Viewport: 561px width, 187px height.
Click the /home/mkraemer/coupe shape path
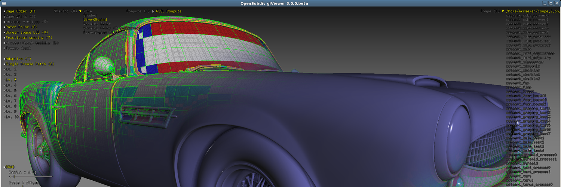533,11
